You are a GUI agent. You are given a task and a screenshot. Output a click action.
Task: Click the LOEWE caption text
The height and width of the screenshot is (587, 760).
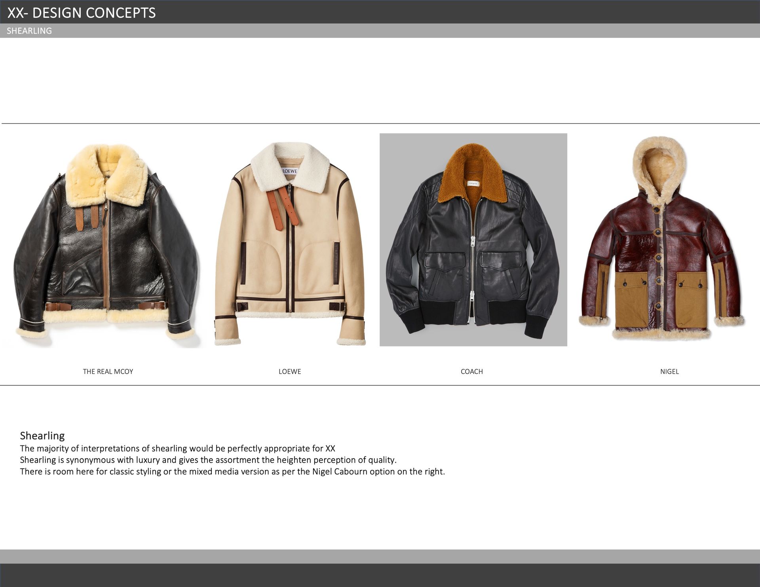coord(290,371)
